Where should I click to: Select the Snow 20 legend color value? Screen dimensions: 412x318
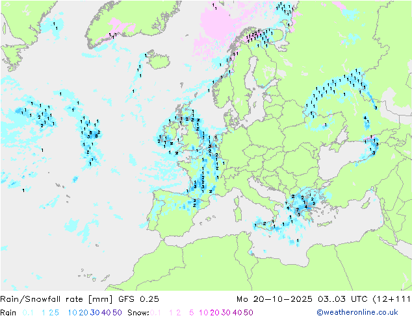[x=214, y=313]
